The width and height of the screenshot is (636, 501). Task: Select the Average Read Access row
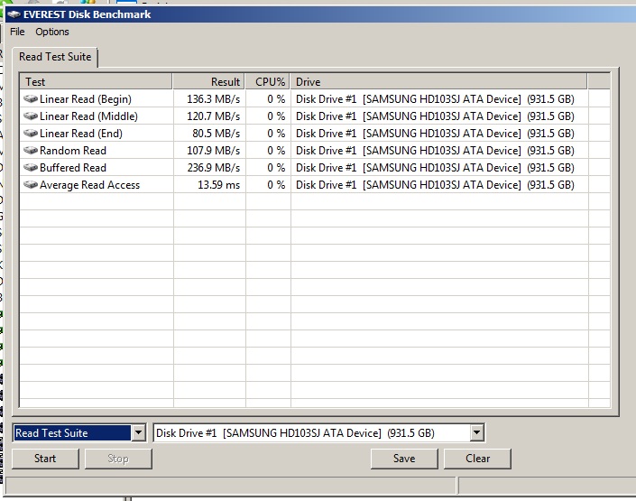(x=315, y=185)
